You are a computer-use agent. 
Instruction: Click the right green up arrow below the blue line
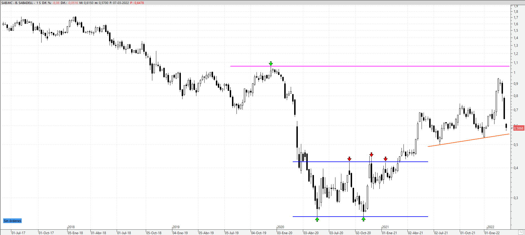[x=364, y=219]
